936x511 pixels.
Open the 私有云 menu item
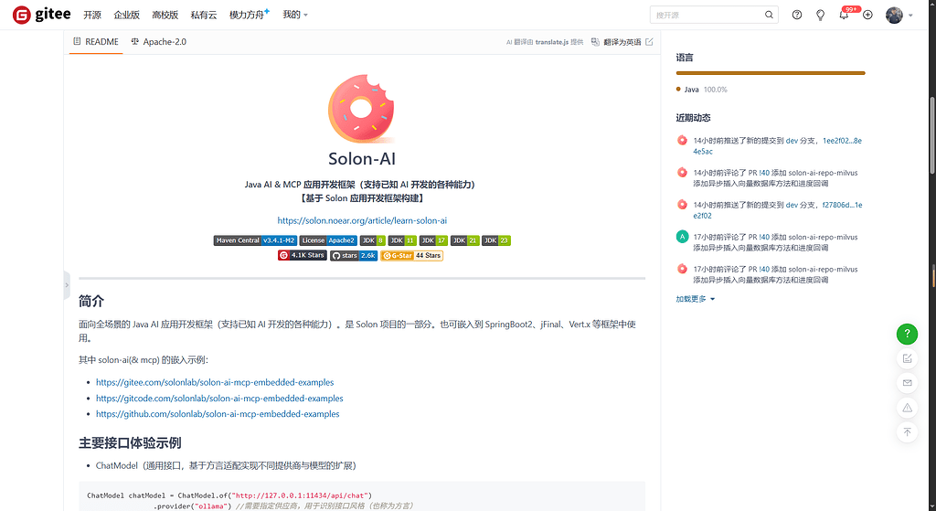[204, 15]
